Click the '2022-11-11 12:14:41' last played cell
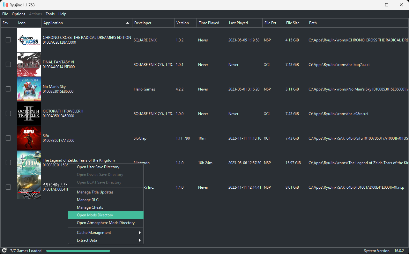 [x=245, y=187]
